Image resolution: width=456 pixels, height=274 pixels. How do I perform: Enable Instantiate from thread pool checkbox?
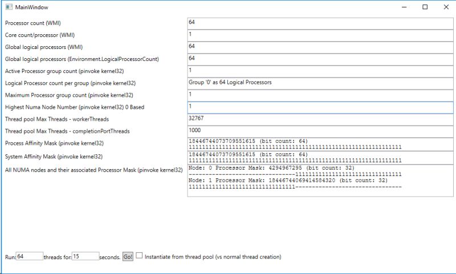tap(139, 256)
